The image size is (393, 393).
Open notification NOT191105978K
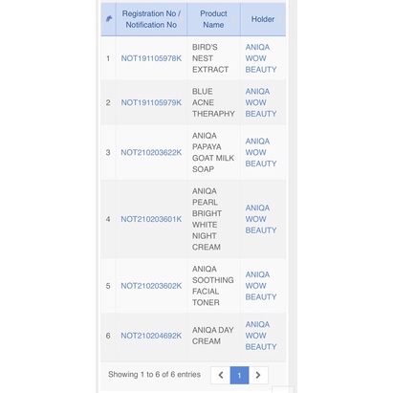pos(151,58)
